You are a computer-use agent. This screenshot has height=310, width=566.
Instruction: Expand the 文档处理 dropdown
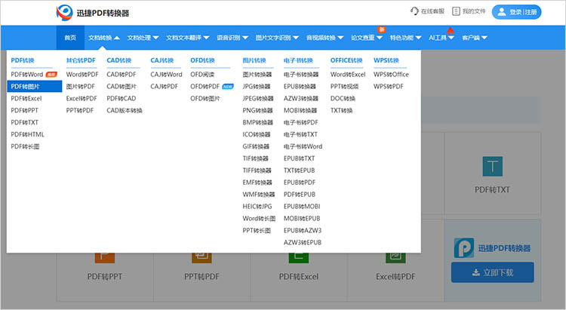[x=143, y=38]
